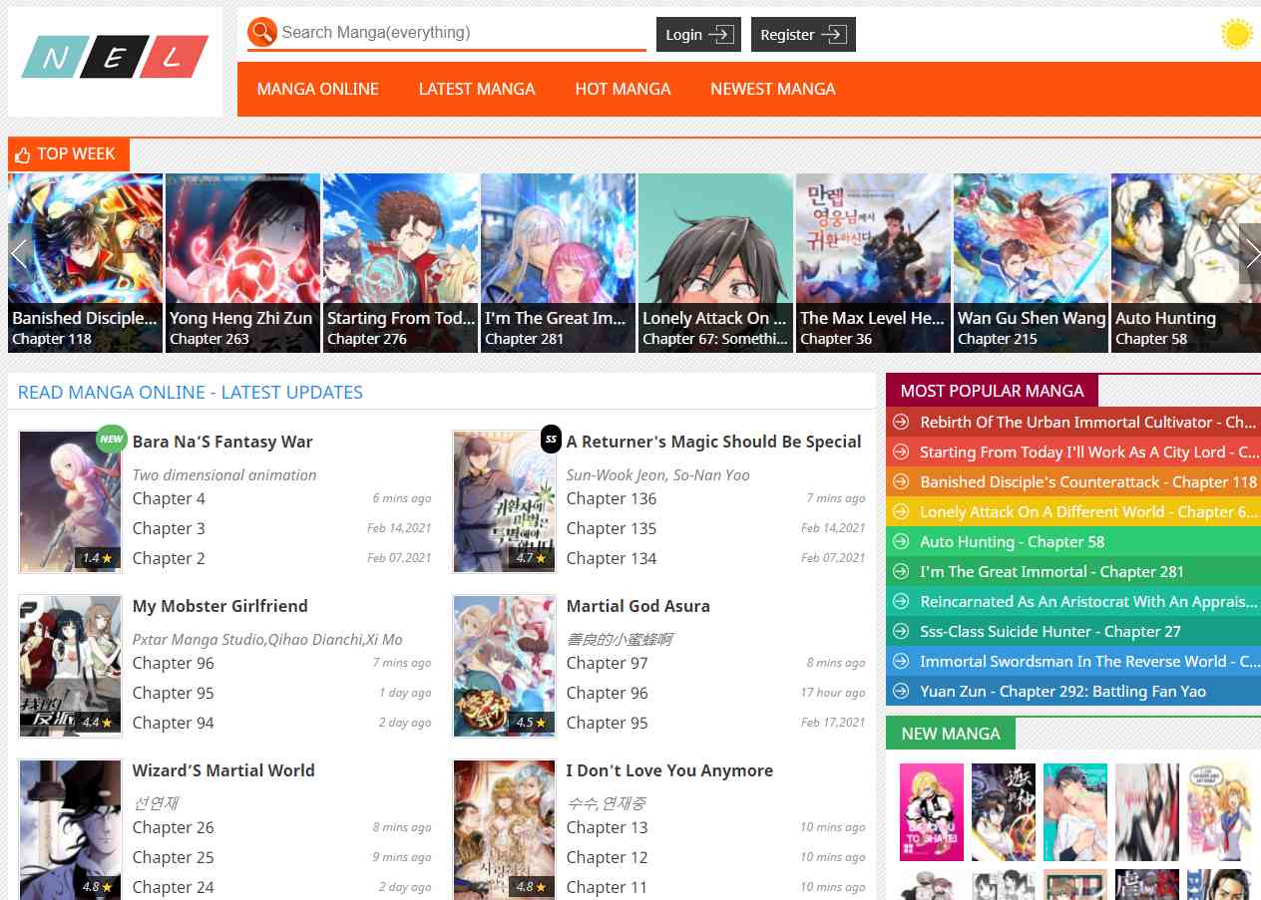Image resolution: width=1261 pixels, height=900 pixels.
Task: Open The Max Level Hero carousel thumbnail
Action: point(873,263)
